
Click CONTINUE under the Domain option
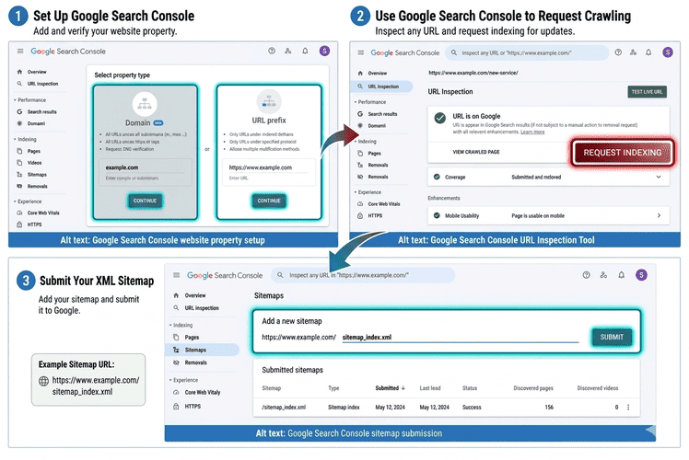coord(145,201)
